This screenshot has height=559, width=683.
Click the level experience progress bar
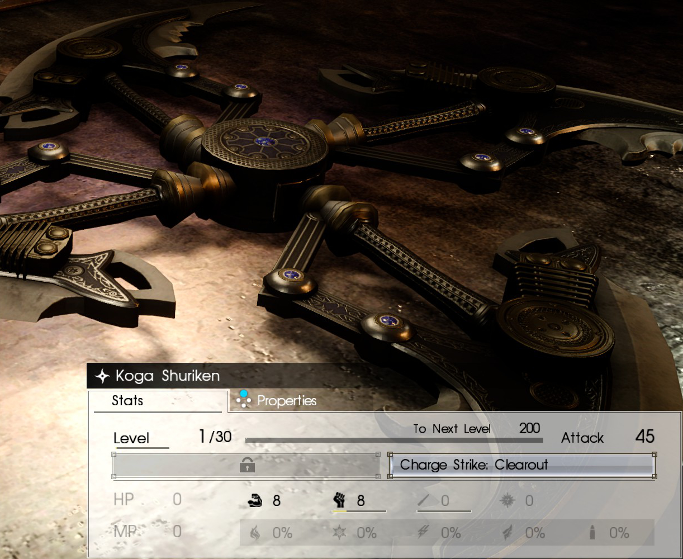tap(394, 440)
